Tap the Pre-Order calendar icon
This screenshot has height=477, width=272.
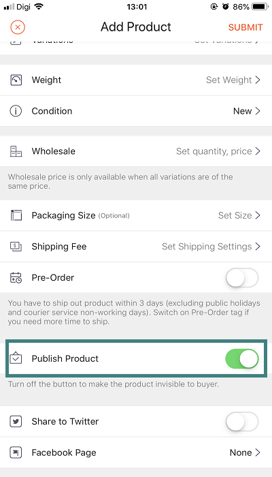(16, 277)
